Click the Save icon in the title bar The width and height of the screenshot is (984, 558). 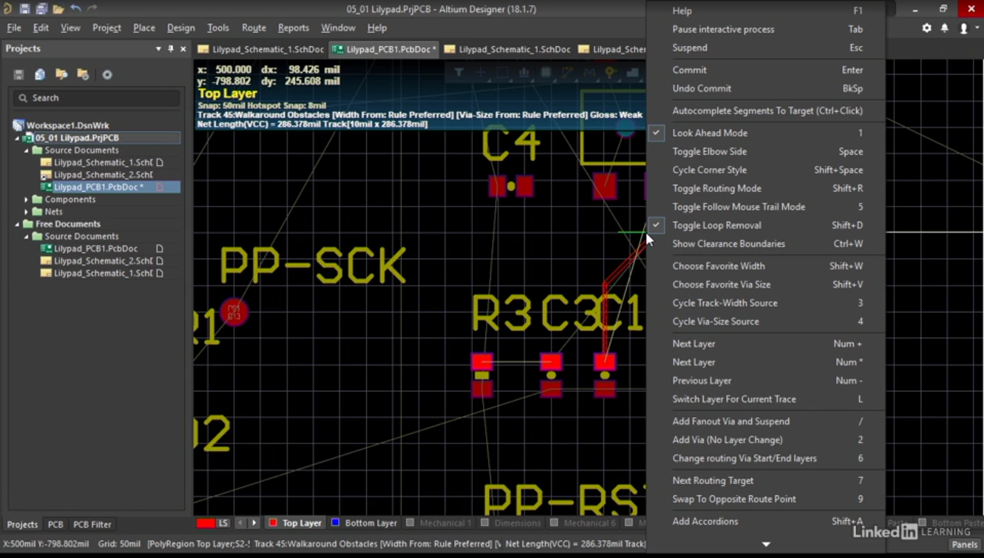24,9
